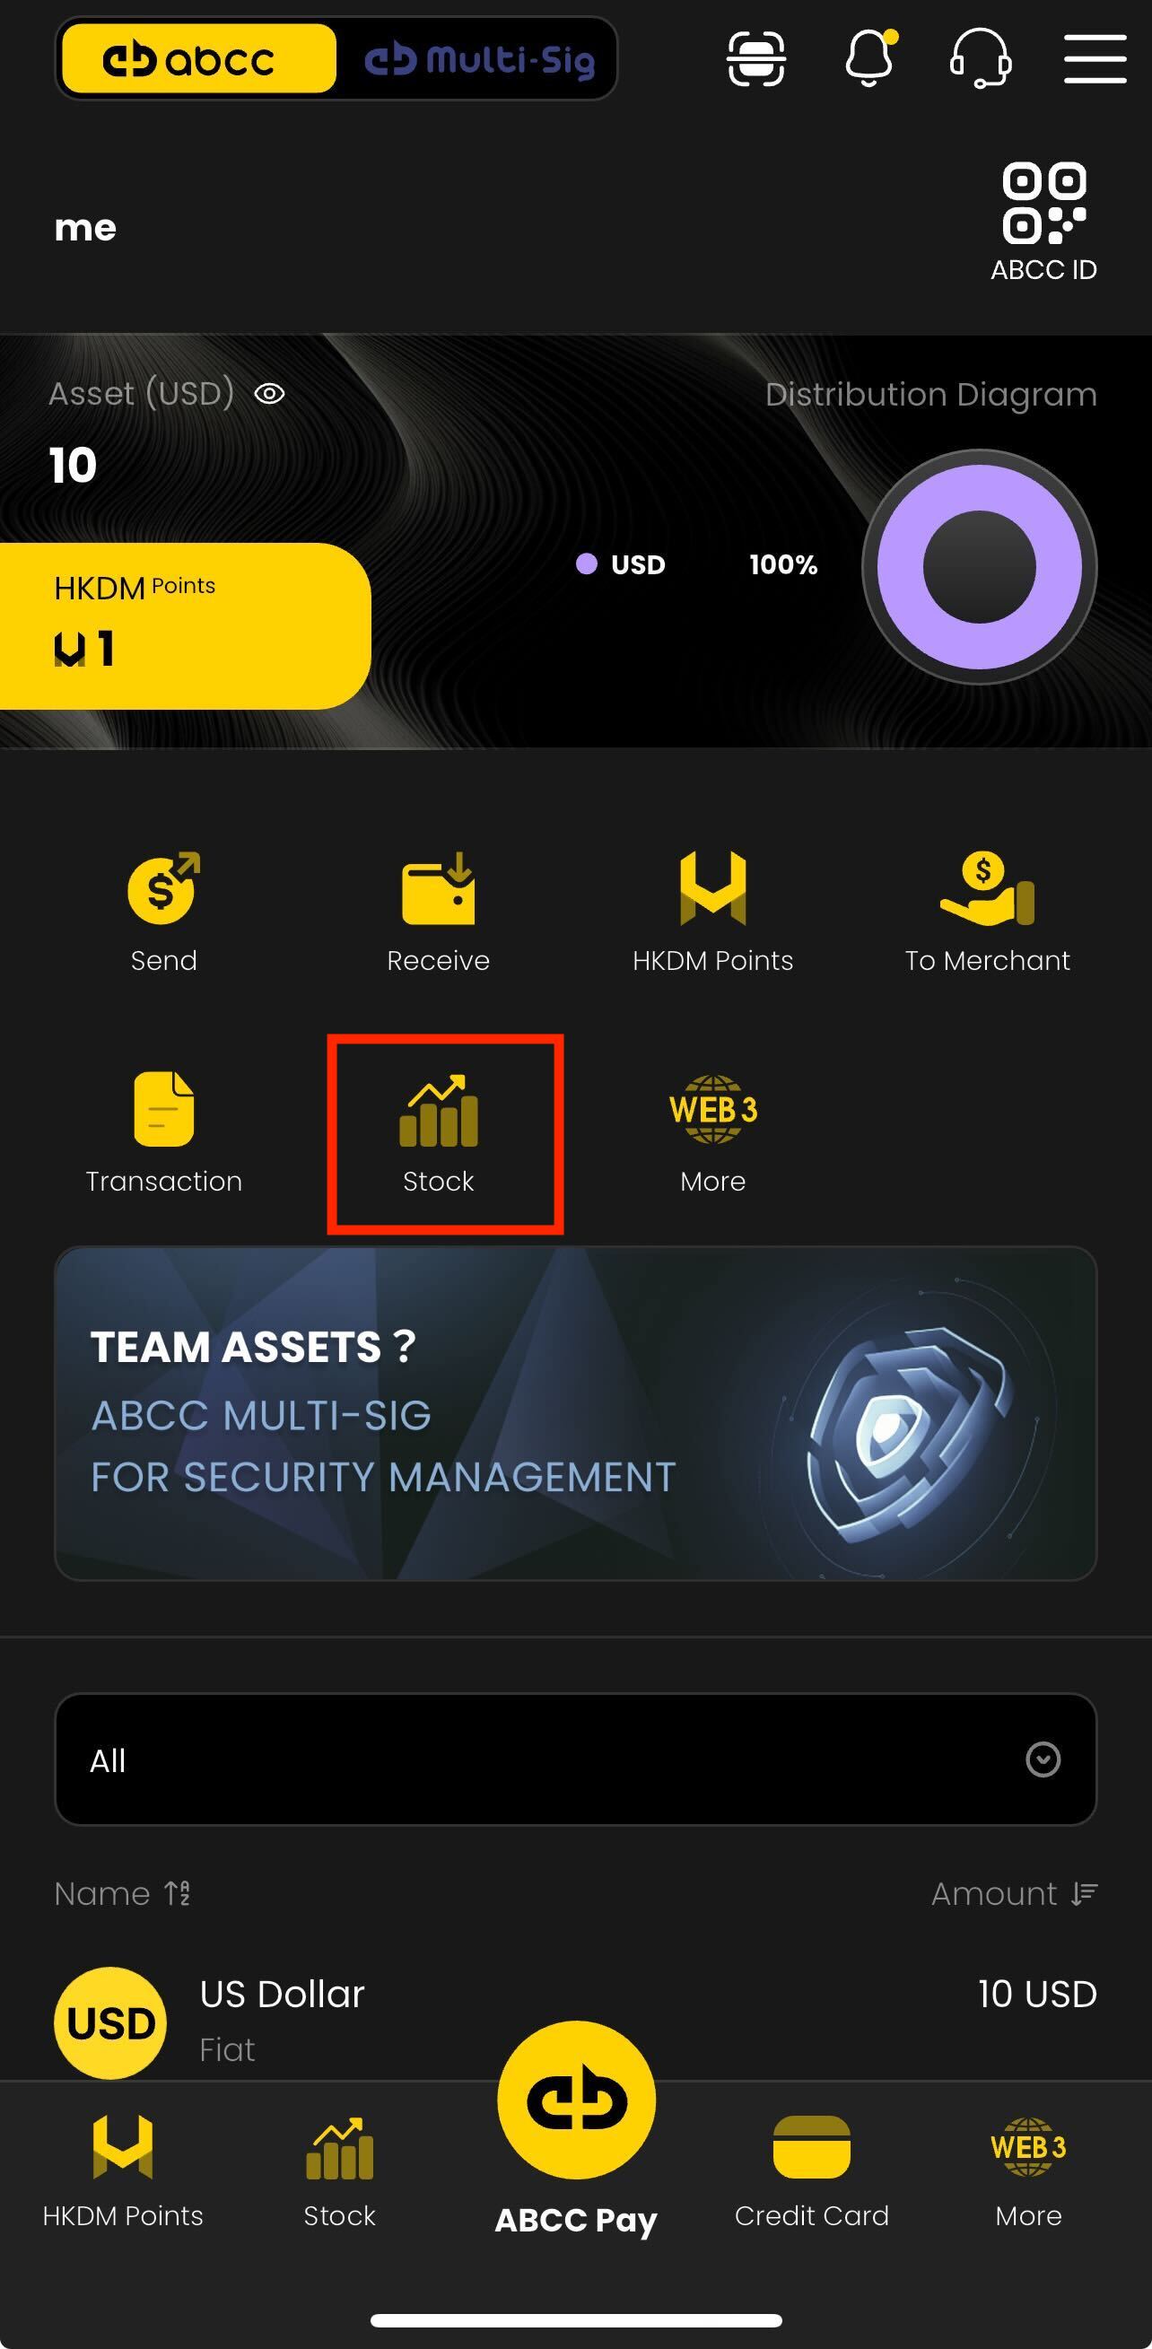Sort asset list by Name

122,1894
